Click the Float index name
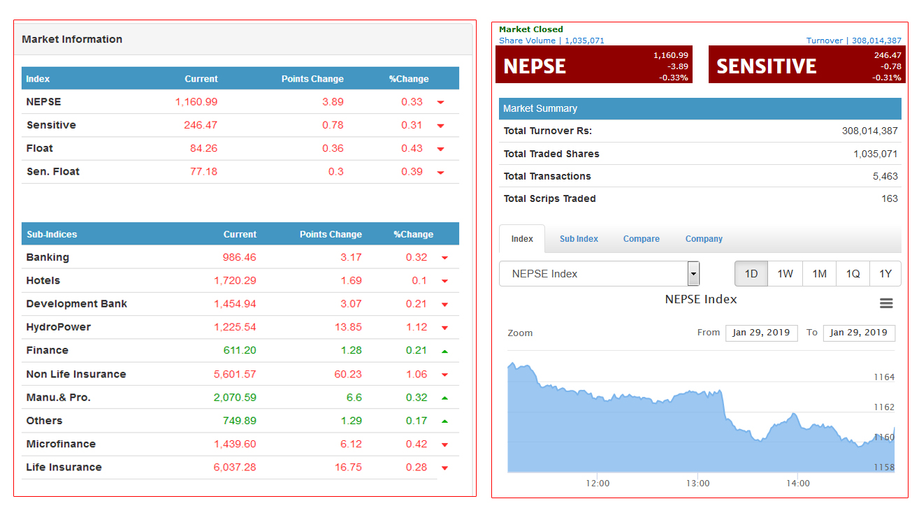 click(40, 148)
